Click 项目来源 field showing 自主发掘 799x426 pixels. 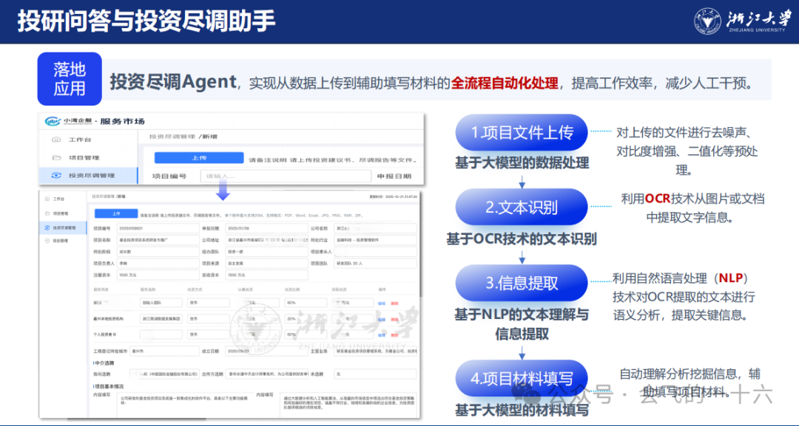point(266,264)
